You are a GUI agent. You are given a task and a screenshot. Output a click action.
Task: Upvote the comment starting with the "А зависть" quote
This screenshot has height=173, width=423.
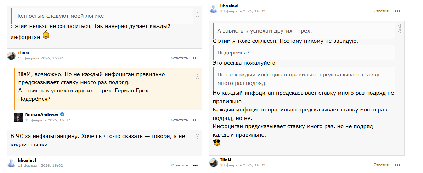pos(400,26)
